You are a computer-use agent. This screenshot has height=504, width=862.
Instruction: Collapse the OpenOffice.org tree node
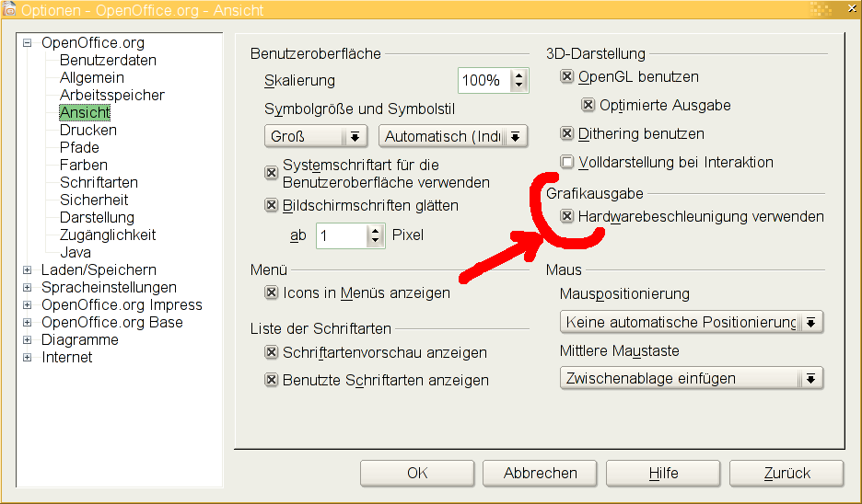[28, 43]
